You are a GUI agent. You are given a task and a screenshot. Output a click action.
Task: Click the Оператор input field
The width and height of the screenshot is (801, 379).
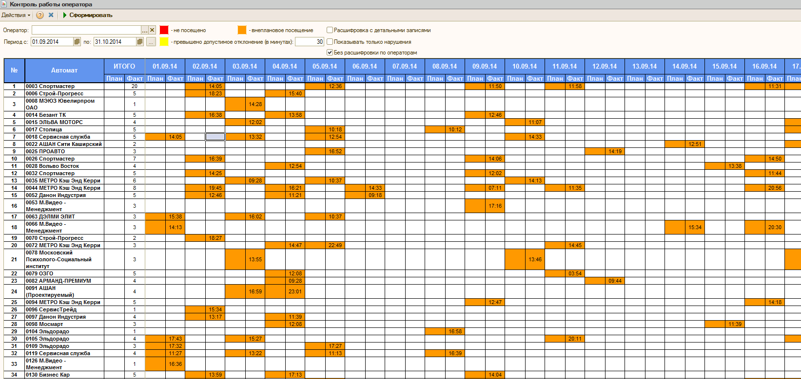pyautogui.click(x=86, y=30)
